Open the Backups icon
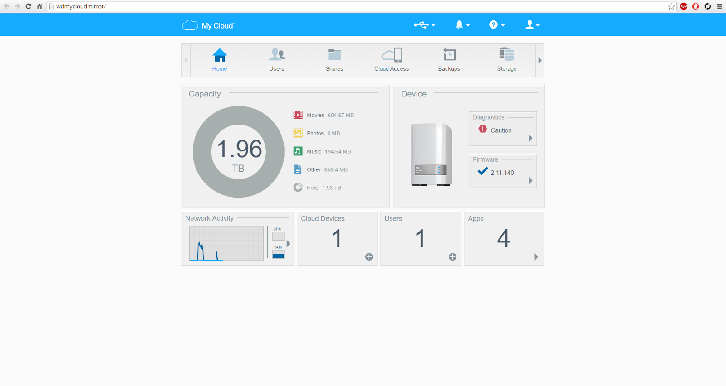Image resolution: width=726 pixels, height=386 pixels. click(x=449, y=54)
